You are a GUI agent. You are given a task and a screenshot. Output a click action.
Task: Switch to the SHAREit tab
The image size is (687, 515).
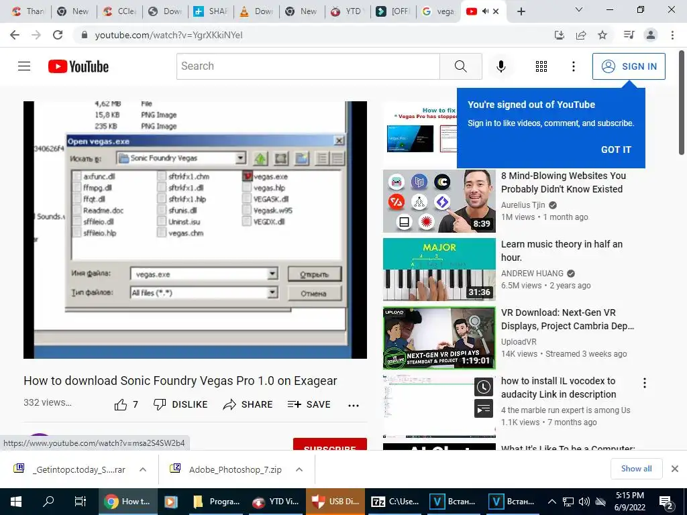tap(211, 11)
